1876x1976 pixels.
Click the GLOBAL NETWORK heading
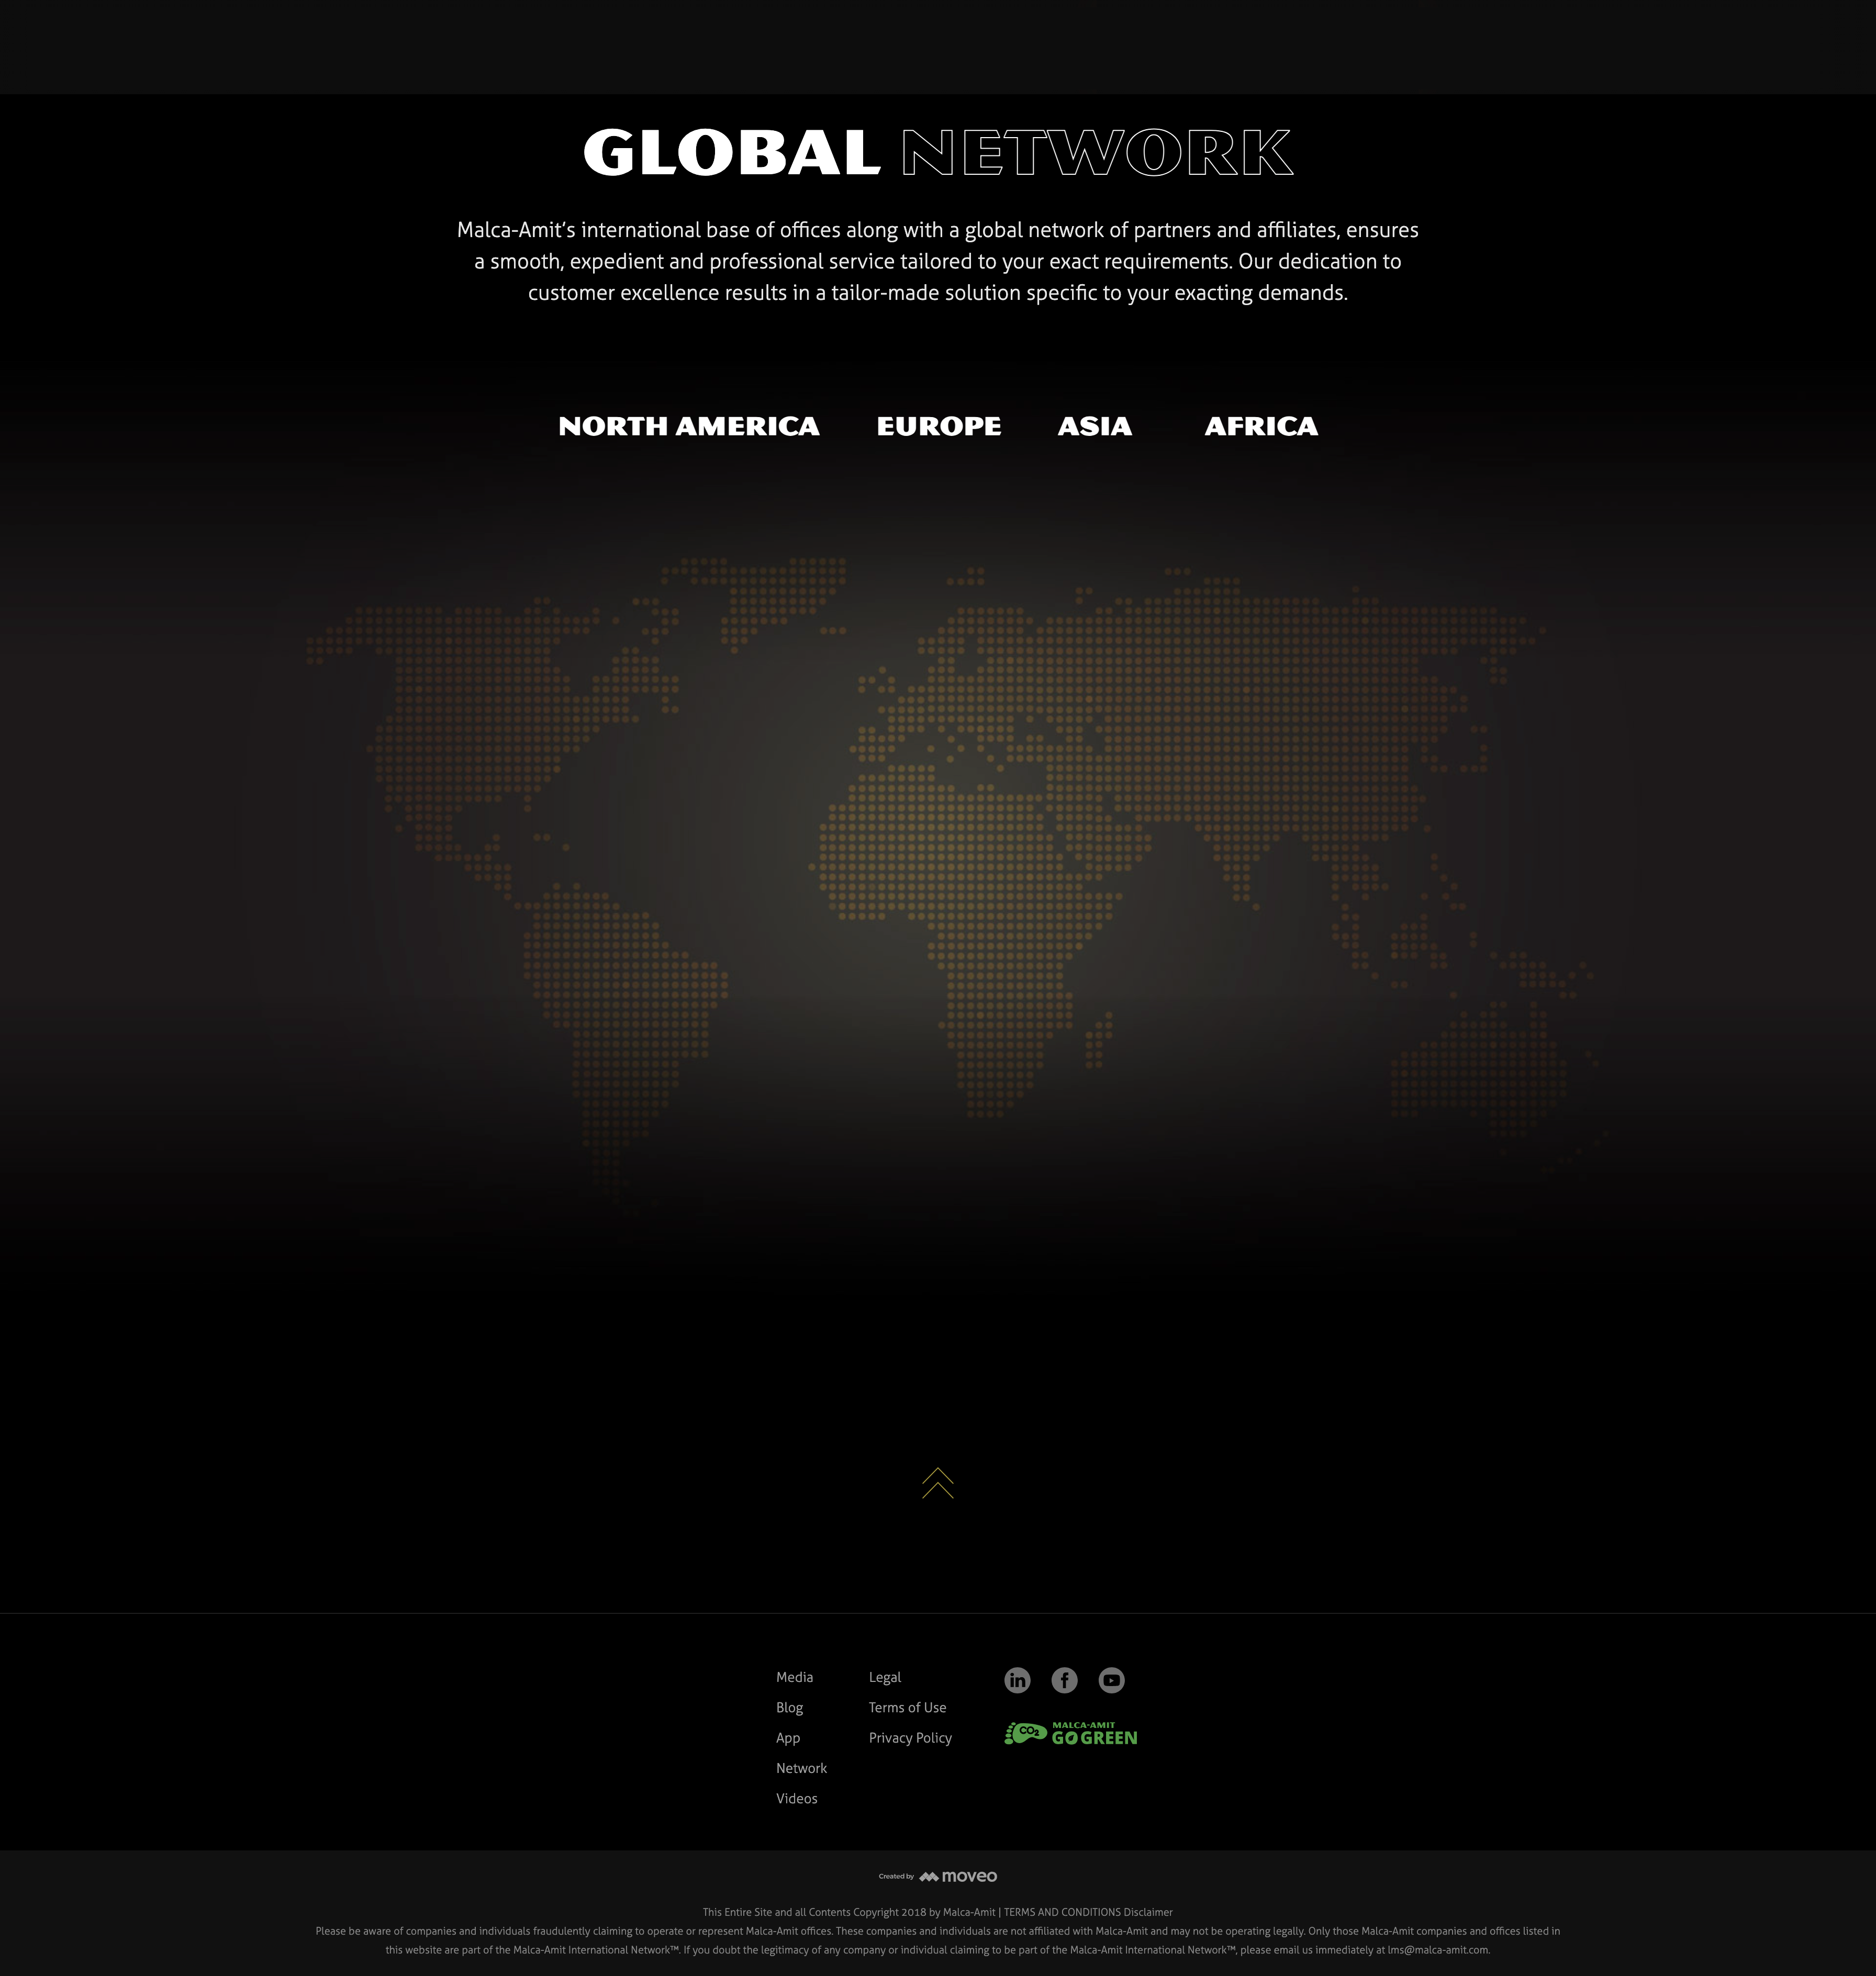tap(938, 153)
